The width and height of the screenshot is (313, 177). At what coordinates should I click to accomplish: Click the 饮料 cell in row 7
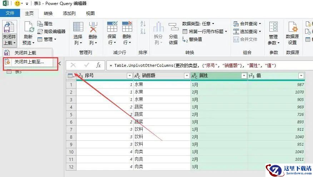coord(162,129)
